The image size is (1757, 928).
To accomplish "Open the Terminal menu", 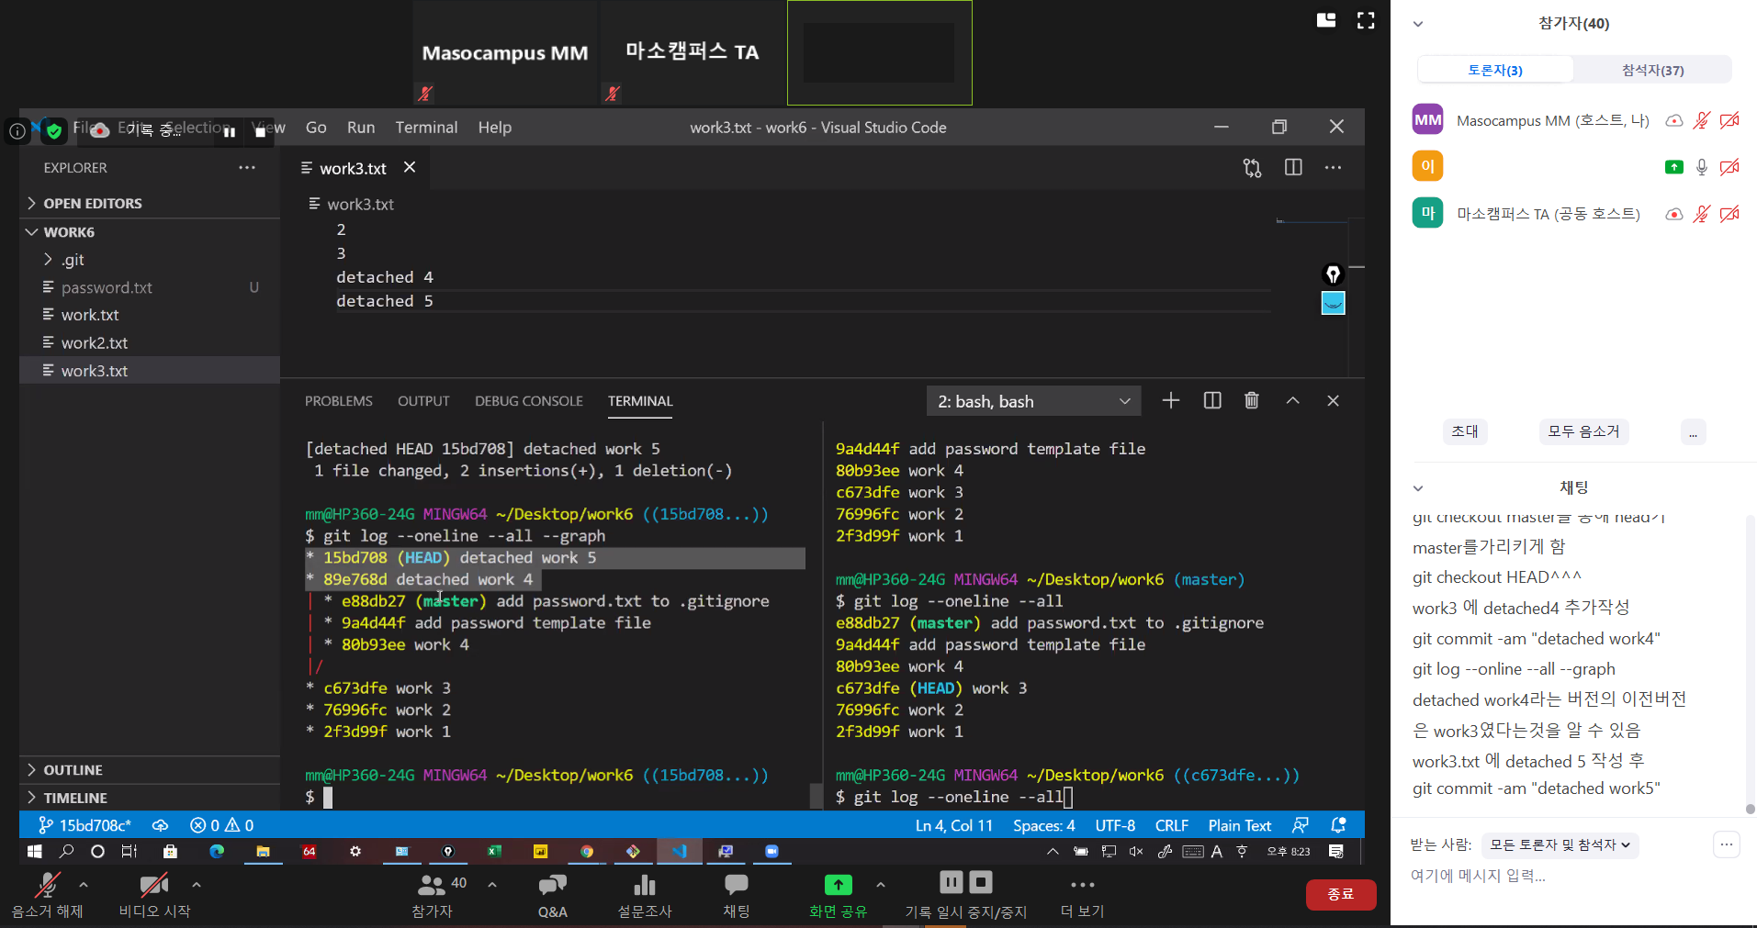I will (x=426, y=128).
